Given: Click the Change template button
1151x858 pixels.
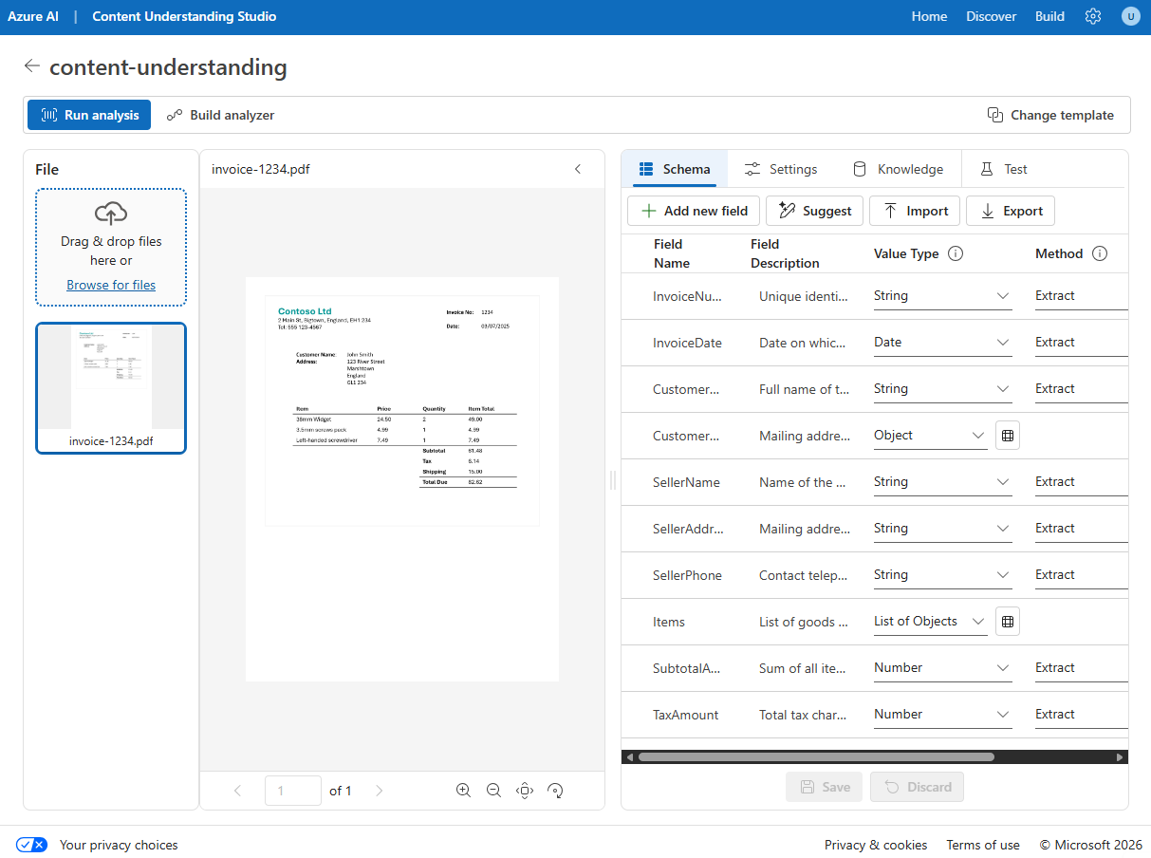Looking at the screenshot, I should (x=1050, y=114).
